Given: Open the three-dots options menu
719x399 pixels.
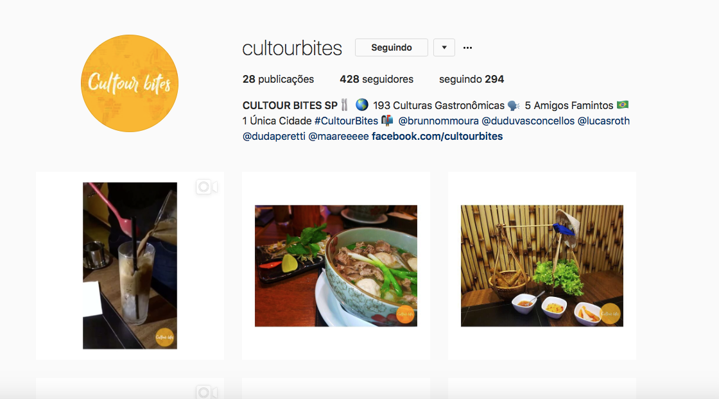Looking at the screenshot, I should pyautogui.click(x=467, y=47).
